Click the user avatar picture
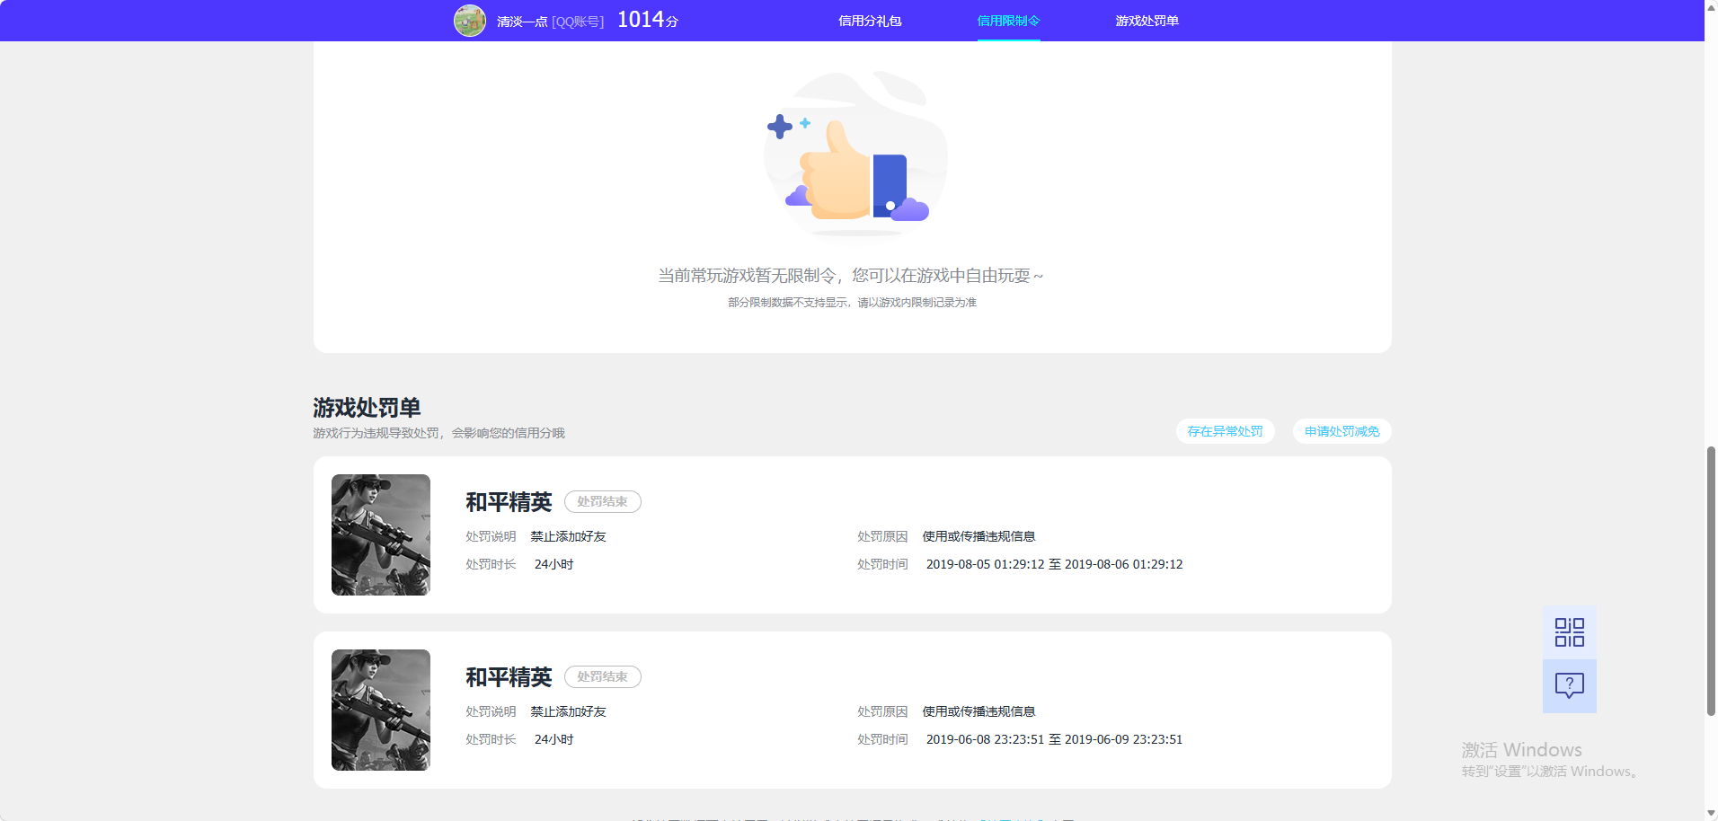1718x821 pixels. [470, 21]
